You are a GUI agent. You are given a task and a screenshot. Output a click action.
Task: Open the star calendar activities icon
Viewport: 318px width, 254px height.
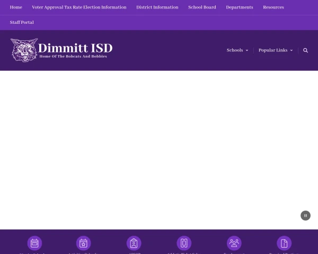click(83, 243)
